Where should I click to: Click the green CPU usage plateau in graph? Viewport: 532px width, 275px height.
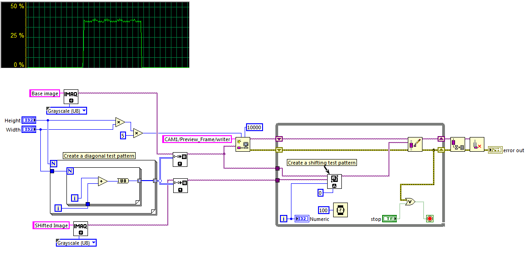pyautogui.click(x=112, y=21)
